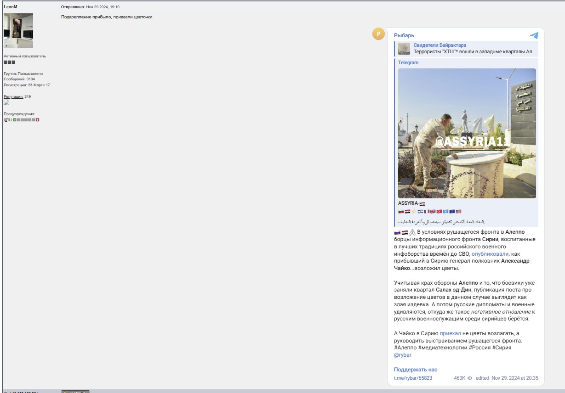Click the text Подкрепление прибыло, привезли цветочки

tap(107, 17)
